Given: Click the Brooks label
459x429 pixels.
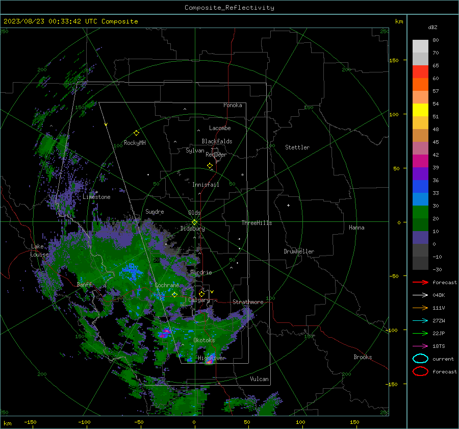Looking at the screenshot, I should tap(363, 357).
